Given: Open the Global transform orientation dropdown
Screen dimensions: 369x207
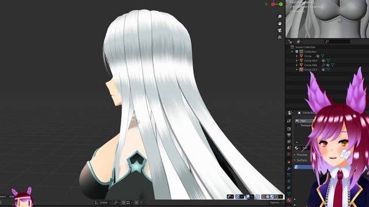Looking at the screenshot, I should [103, 202].
